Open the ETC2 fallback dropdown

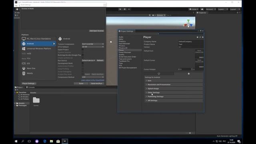[x=93, y=47]
